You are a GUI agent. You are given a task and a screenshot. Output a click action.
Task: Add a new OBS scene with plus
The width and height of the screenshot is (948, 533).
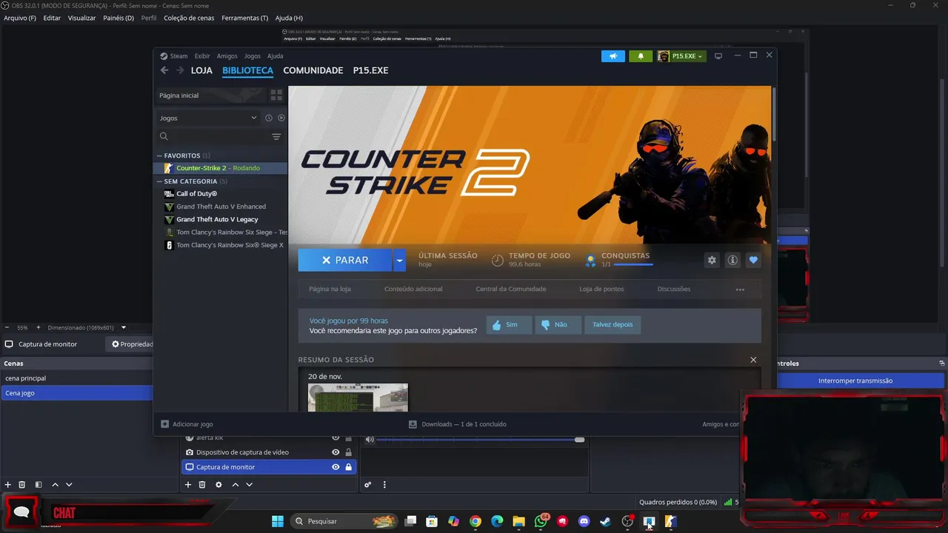click(x=8, y=485)
